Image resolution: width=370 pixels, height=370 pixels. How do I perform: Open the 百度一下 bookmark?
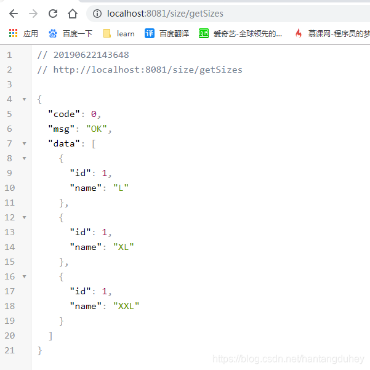click(x=78, y=34)
